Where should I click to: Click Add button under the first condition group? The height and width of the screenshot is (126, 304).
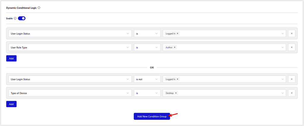(11, 58)
